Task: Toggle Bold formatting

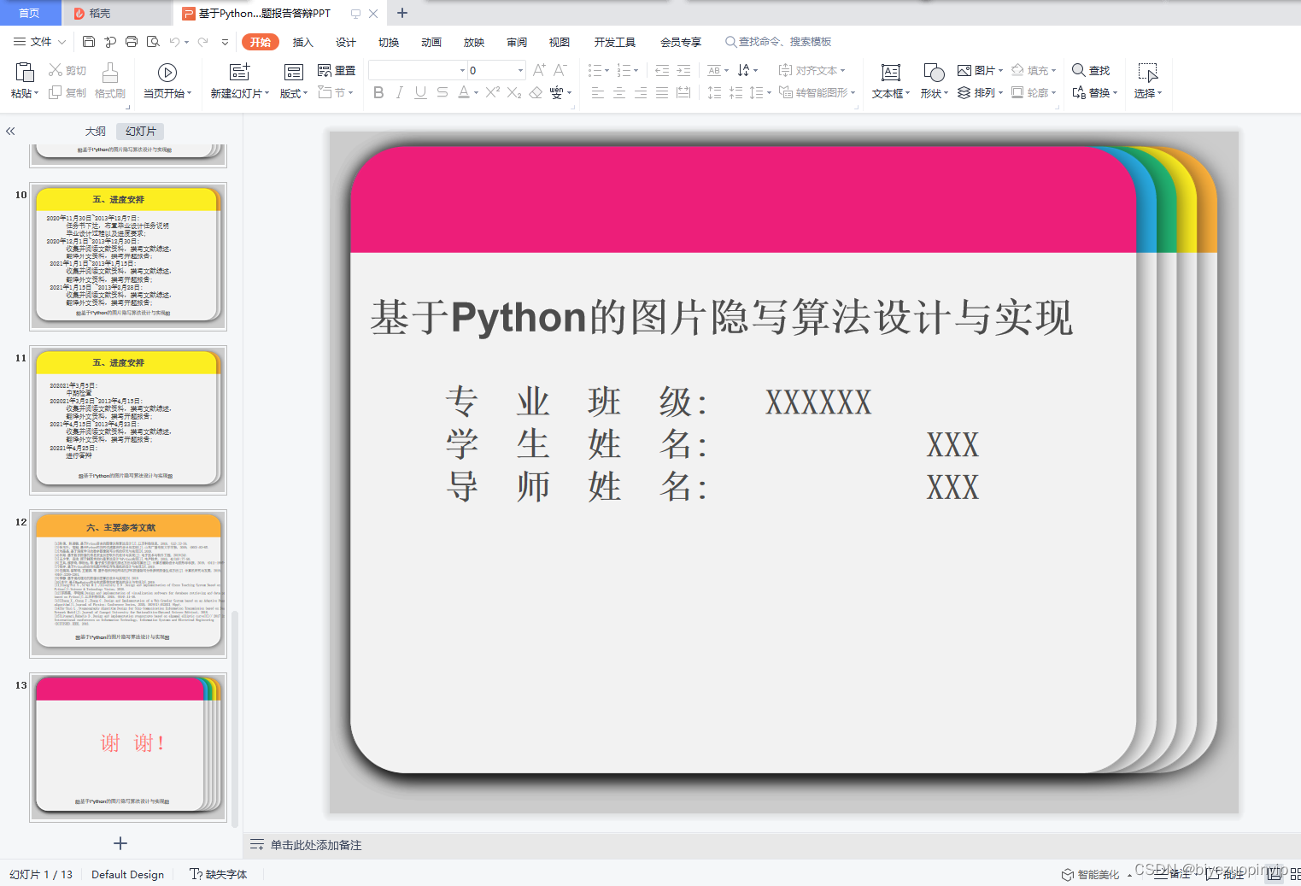Action: [378, 92]
